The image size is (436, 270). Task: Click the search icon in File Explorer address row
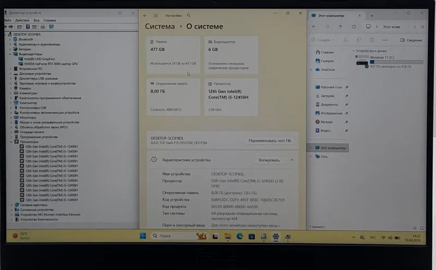click(x=422, y=27)
